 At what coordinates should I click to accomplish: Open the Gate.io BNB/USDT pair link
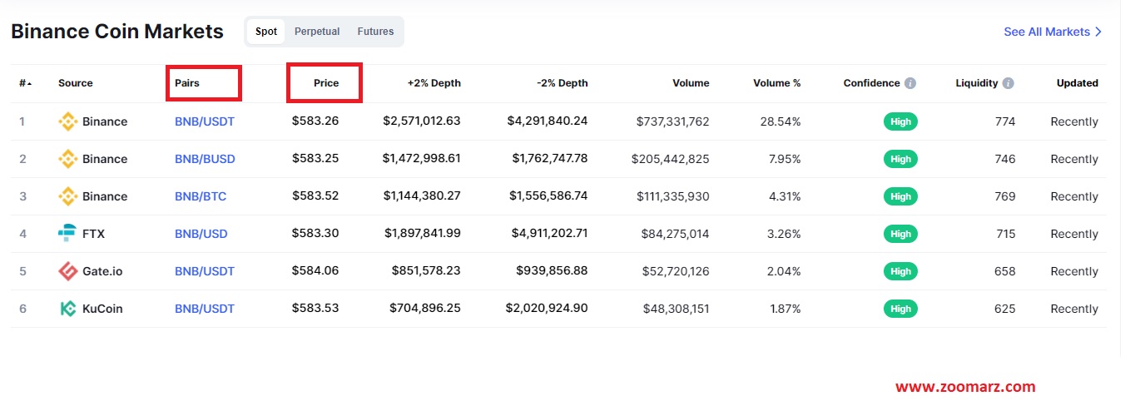(205, 271)
